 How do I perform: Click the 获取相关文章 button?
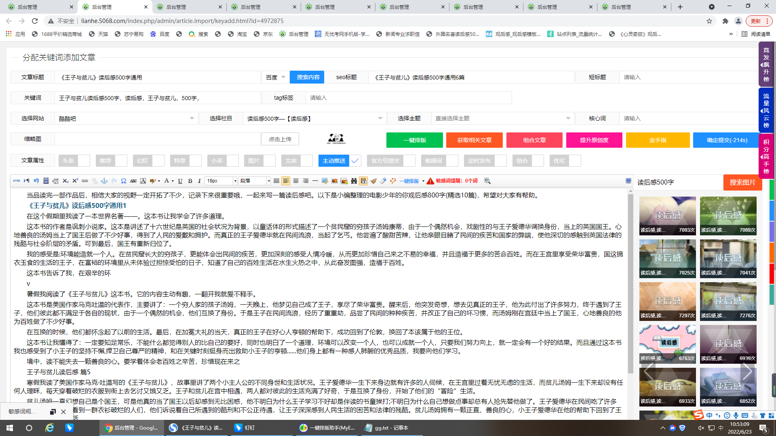[x=474, y=140]
